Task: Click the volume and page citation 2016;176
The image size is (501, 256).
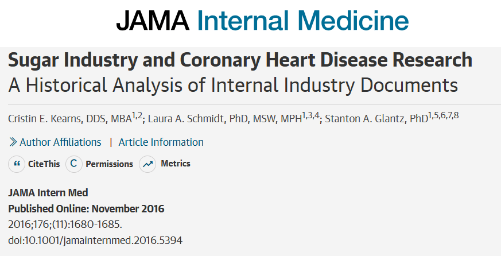Action: pyautogui.click(x=65, y=224)
